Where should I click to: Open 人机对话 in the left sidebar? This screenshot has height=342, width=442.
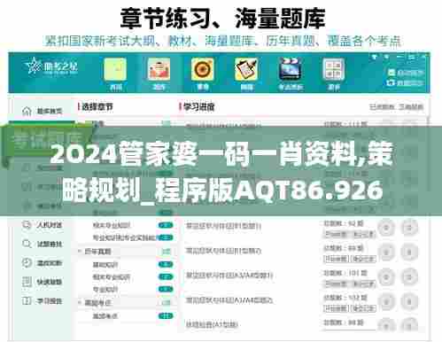click(x=43, y=225)
